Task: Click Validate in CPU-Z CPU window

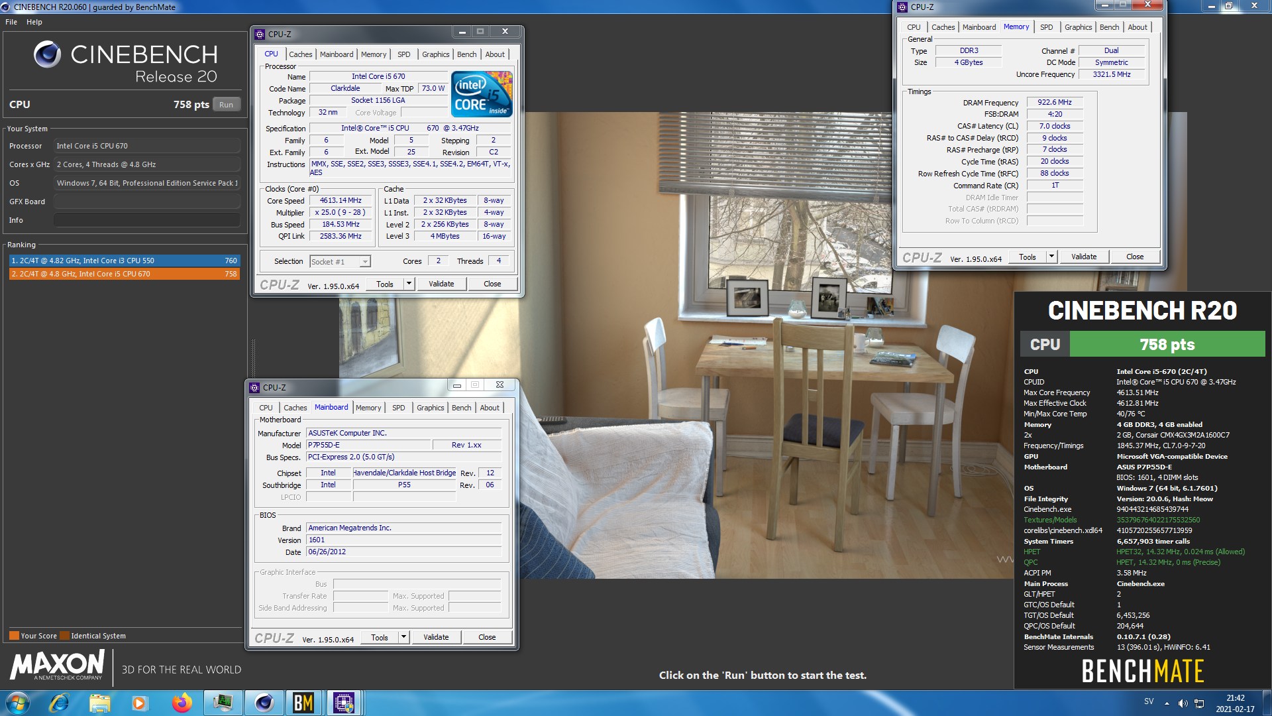Action: tap(441, 284)
